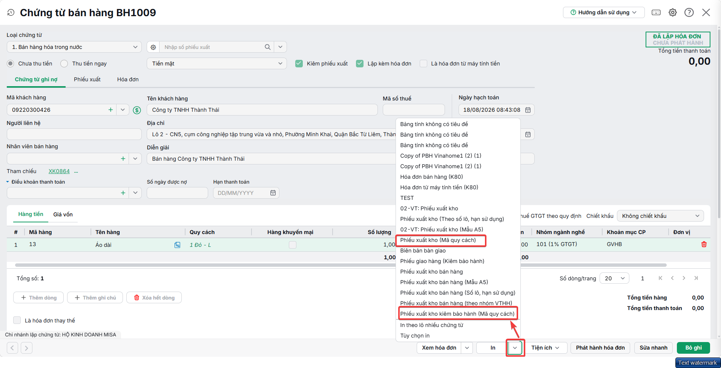
Task: Open Loại chứng từ dropdown
Action: tap(74, 47)
